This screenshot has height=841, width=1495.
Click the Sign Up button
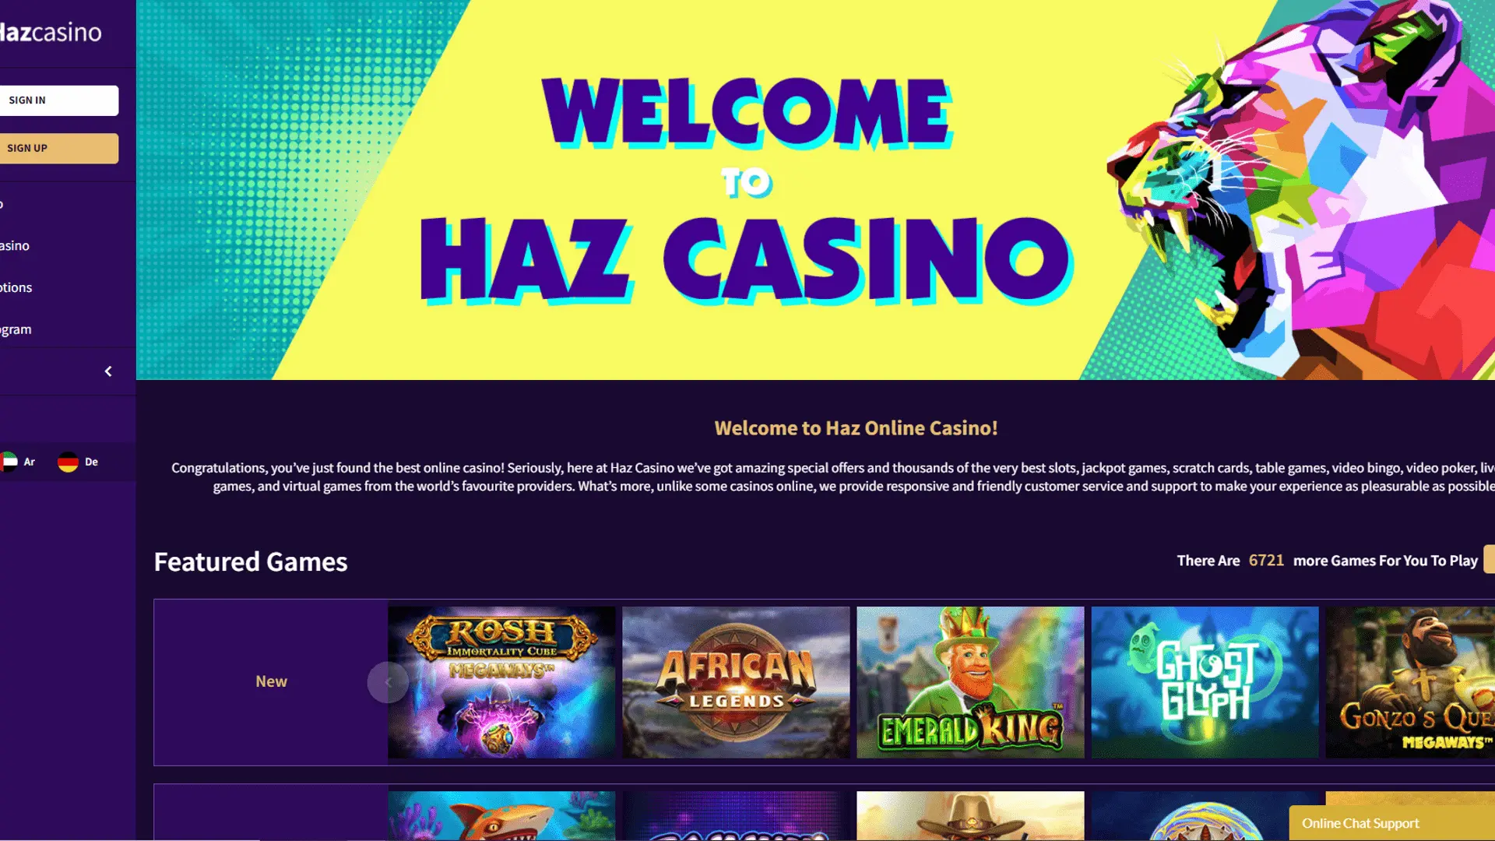pyautogui.click(x=59, y=148)
